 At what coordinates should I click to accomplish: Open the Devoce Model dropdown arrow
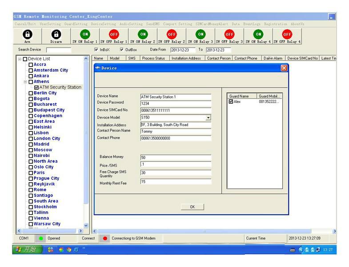pyautogui.click(x=208, y=118)
